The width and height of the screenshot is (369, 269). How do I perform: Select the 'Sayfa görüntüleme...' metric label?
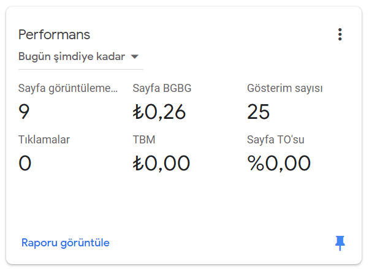tap(68, 88)
